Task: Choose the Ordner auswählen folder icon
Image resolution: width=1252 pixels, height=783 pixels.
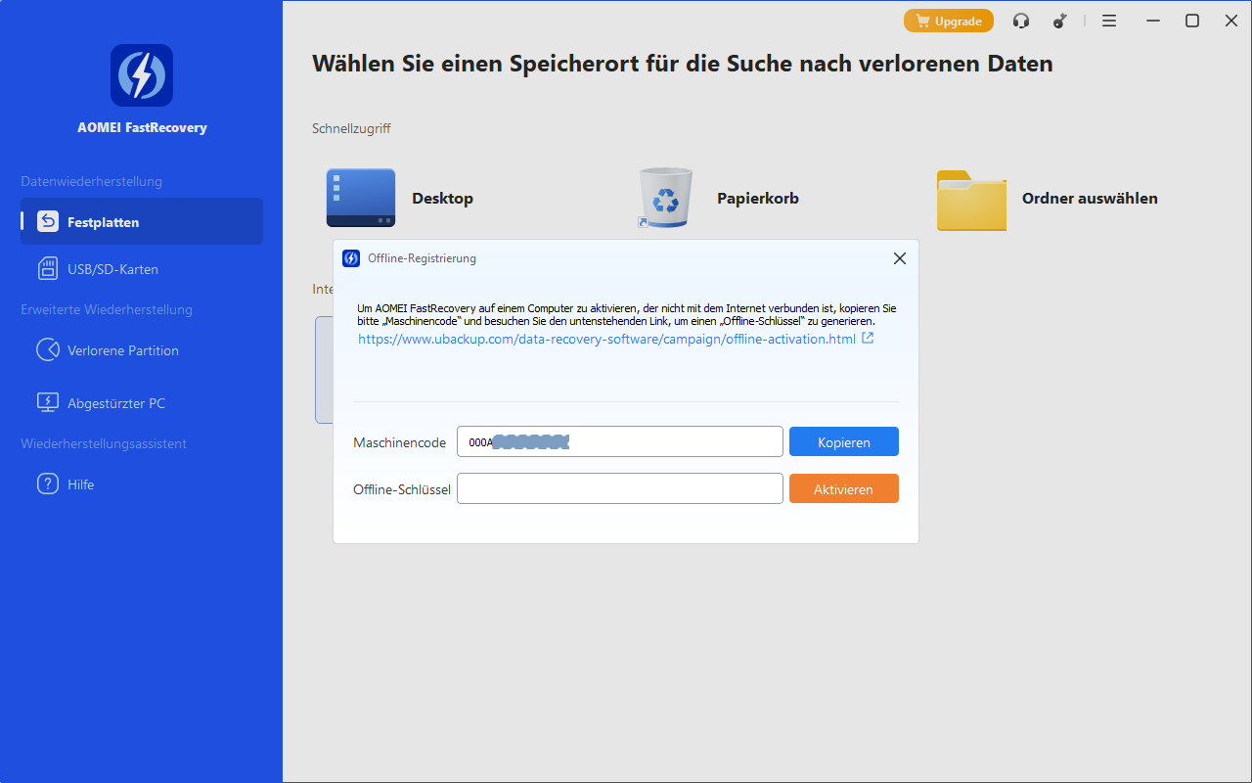Action: [x=971, y=200]
